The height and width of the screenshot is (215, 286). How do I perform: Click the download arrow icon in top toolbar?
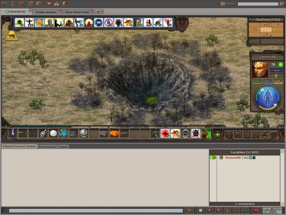tap(13, 4)
